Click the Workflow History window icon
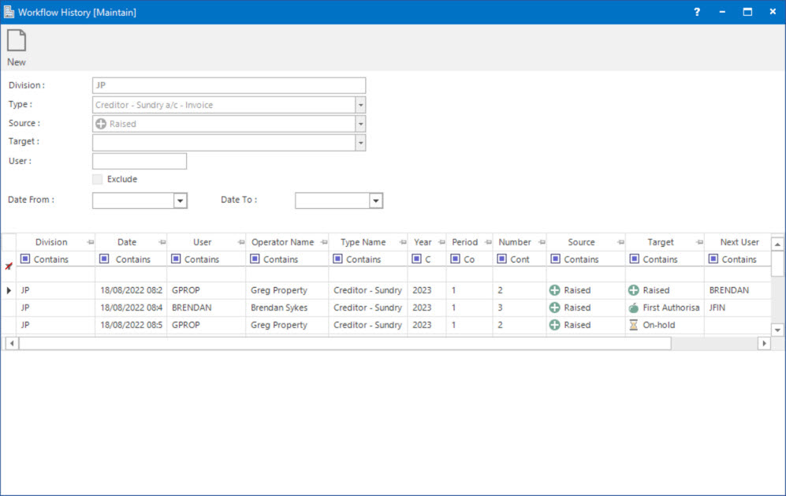This screenshot has height=496, width=786. [x=9, y=12]
